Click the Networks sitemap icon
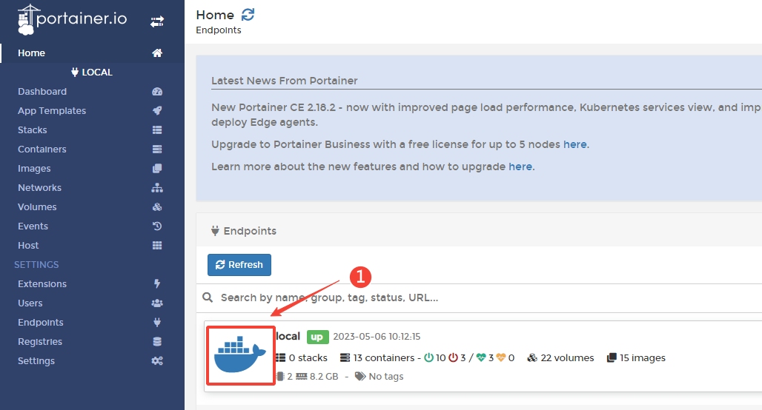This screenshot has height=410, width=762. point(157,188)
